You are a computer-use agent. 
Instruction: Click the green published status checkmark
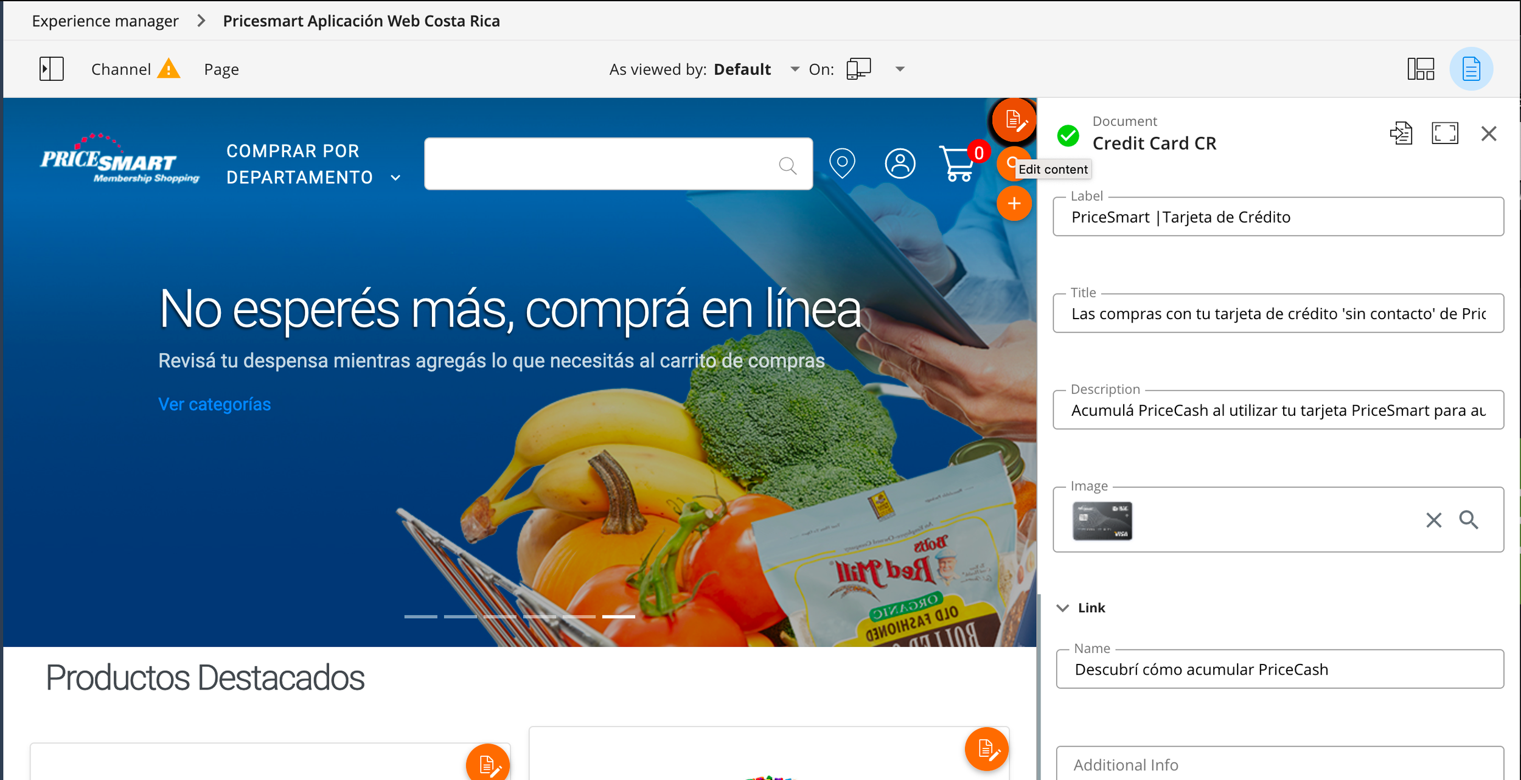1068,135
